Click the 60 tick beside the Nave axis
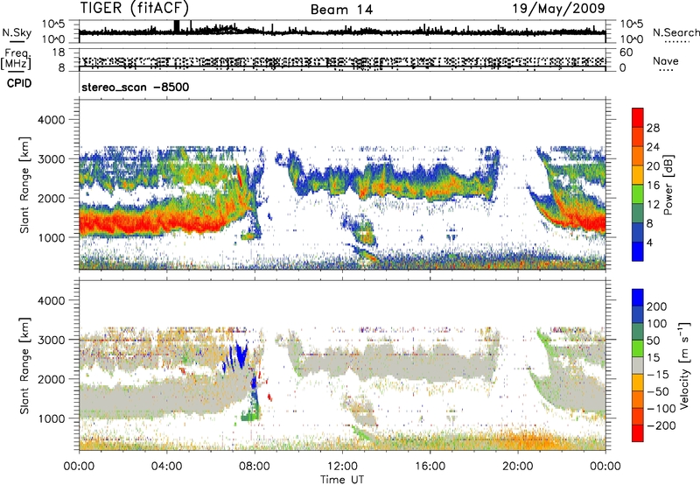This screenshot has width=700, height=485. tap(626, 53)
